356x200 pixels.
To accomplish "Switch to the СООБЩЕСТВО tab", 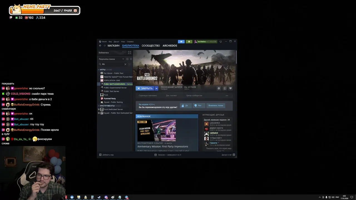I will tap(151, 46).
